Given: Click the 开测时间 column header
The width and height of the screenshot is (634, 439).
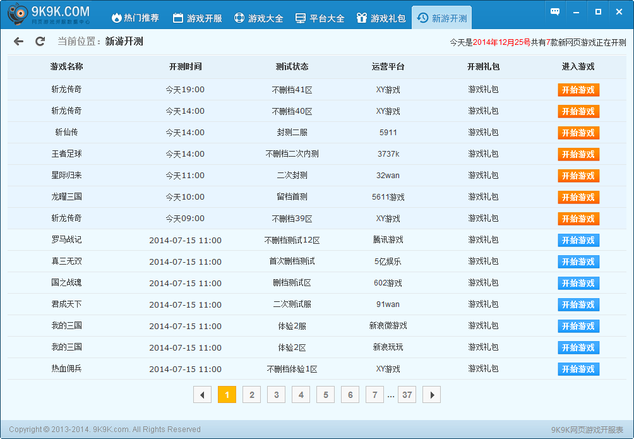Looking at the screenshot, I should pos(185,67).
